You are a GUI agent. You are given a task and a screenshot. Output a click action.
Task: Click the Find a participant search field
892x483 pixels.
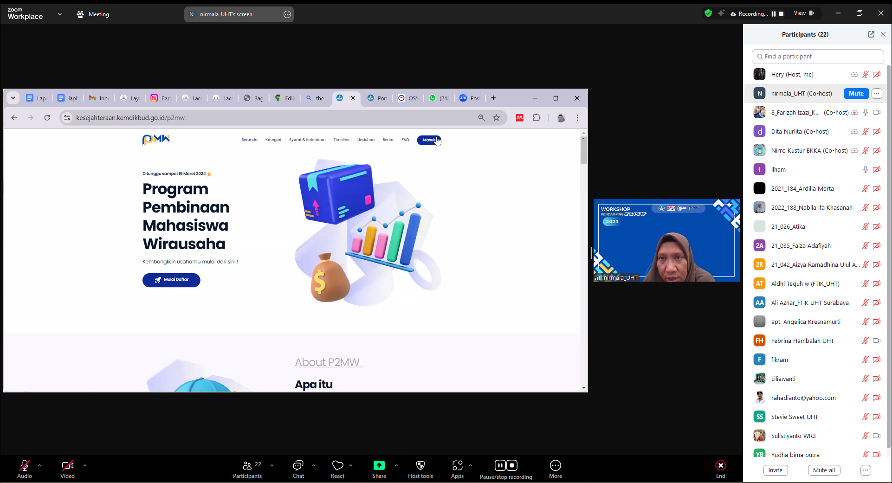pos(818,57)
